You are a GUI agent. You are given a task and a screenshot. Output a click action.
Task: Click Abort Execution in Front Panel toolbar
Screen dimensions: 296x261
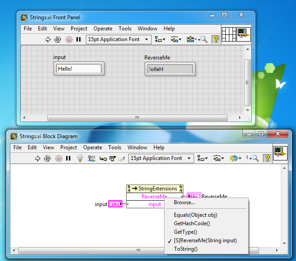tap(69, 40)
